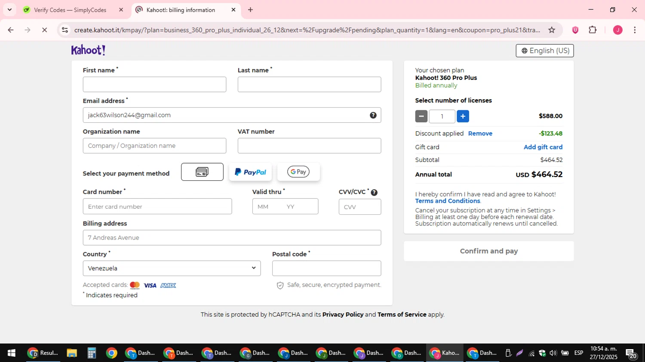Click the Billing address field
The height and width of the screenshot is (362, 645).
pos(232,238)
